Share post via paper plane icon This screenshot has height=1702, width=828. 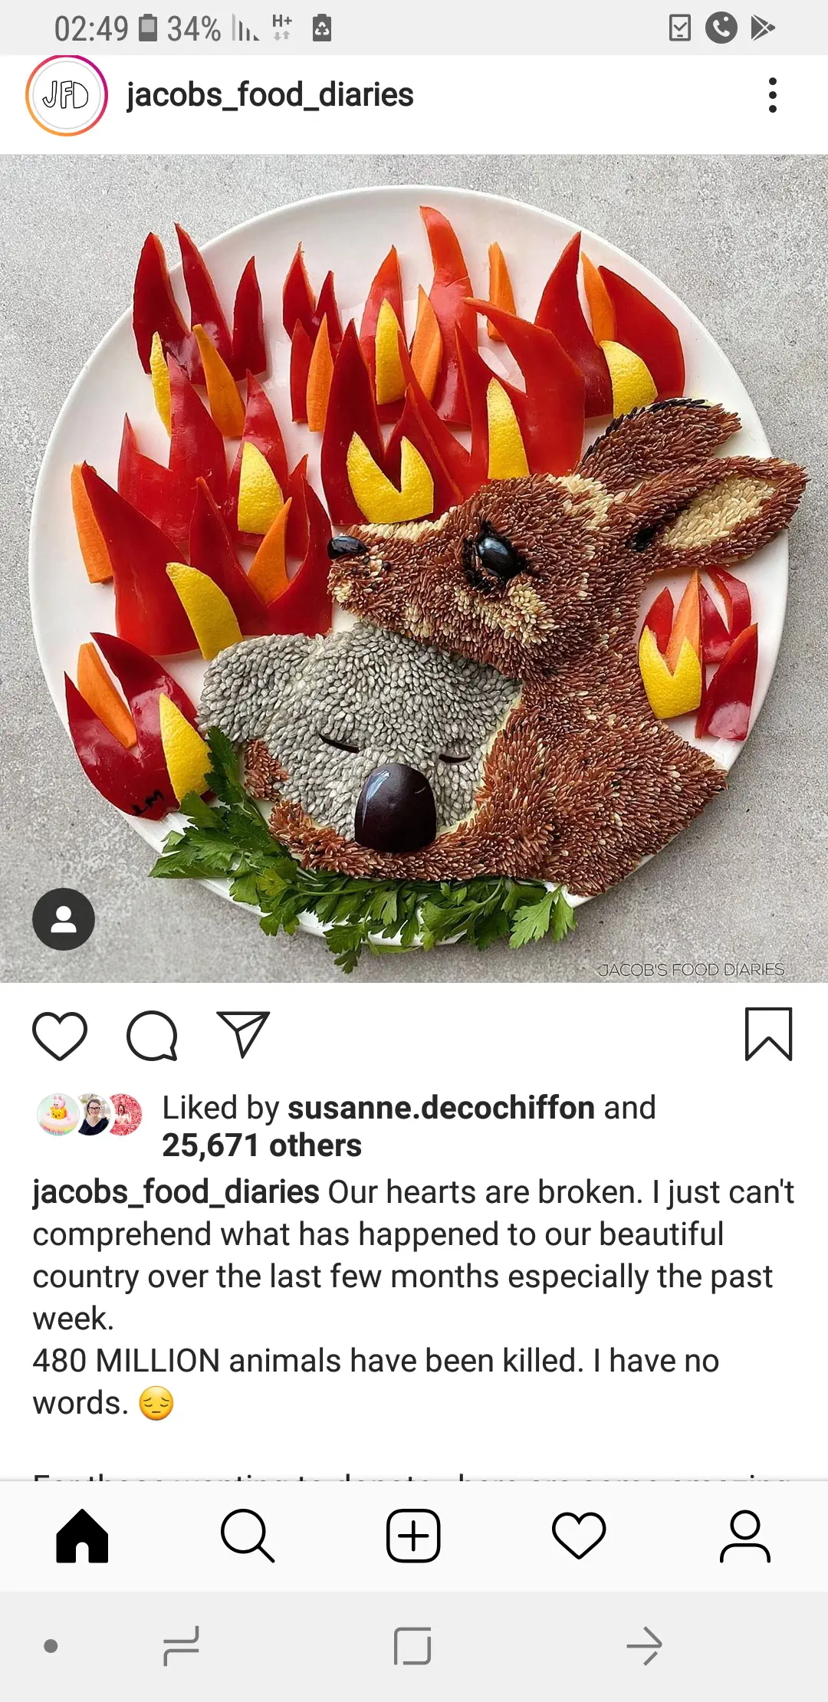[243, 1034]
